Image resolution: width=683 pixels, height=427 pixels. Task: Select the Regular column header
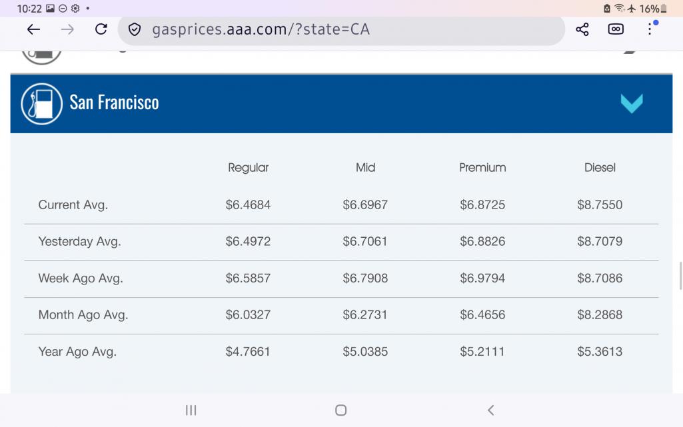pos(249,168)
